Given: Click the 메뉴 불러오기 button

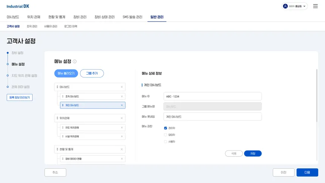Looking at the screenshot, I should pos(66,73).
